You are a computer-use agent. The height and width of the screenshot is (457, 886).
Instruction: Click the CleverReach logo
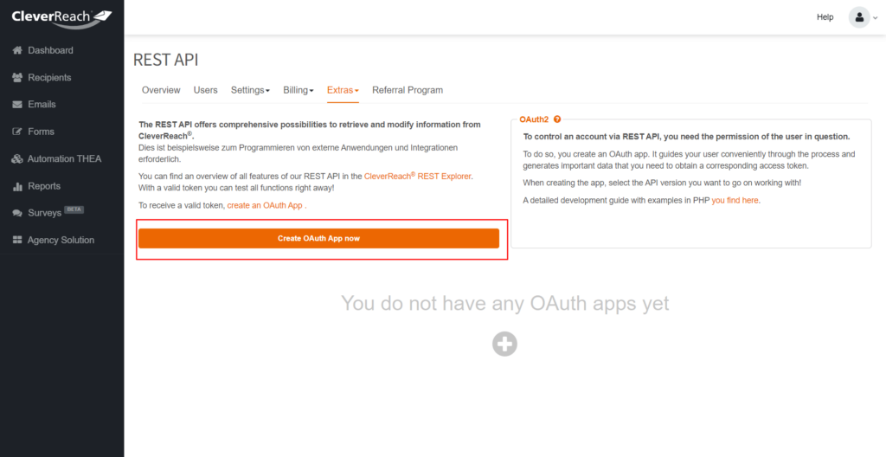point(61,17)
